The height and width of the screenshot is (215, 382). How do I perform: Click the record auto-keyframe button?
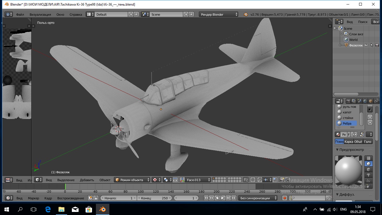[285, 198]
